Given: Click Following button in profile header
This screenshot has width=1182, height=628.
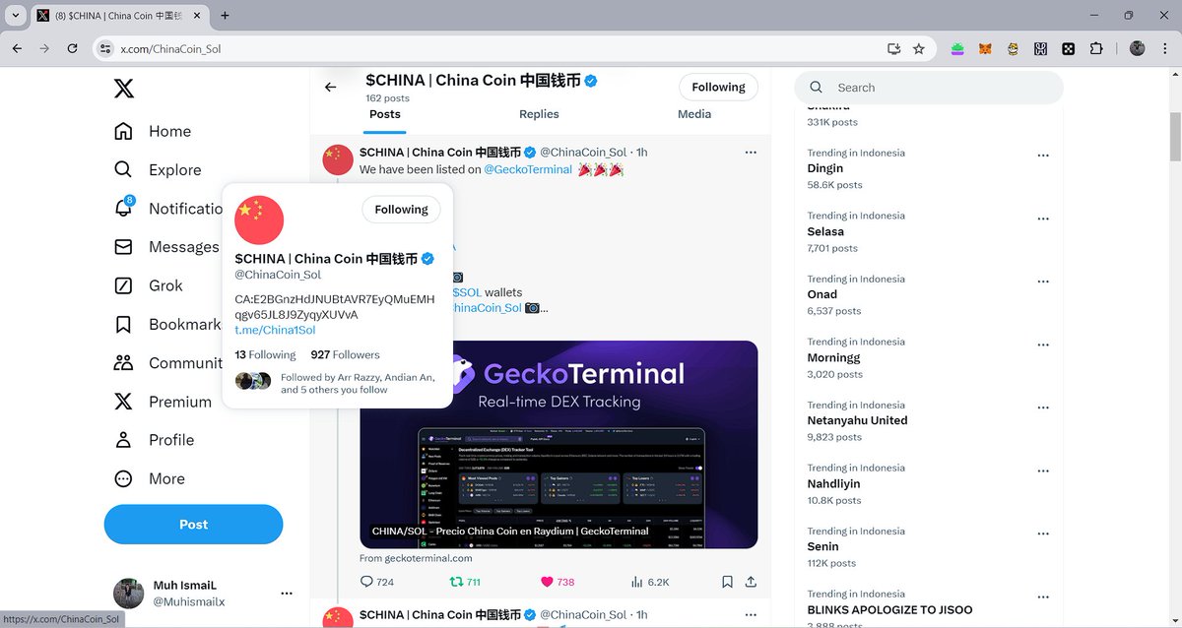Looking at the screenshot, I should point(718,87).
